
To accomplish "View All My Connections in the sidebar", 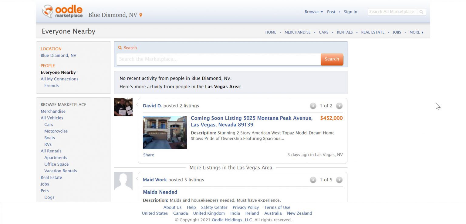I will tap(59, 79).
